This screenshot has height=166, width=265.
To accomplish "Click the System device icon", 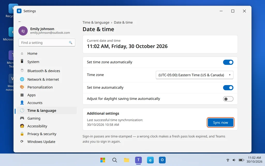I will tap(22, 61).
